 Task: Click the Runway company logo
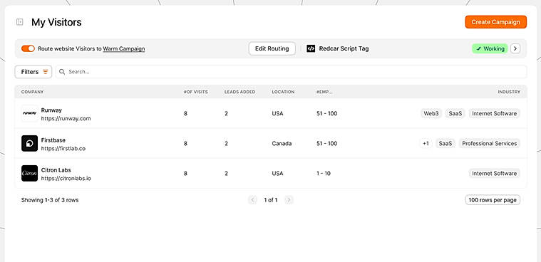[30, 113]
